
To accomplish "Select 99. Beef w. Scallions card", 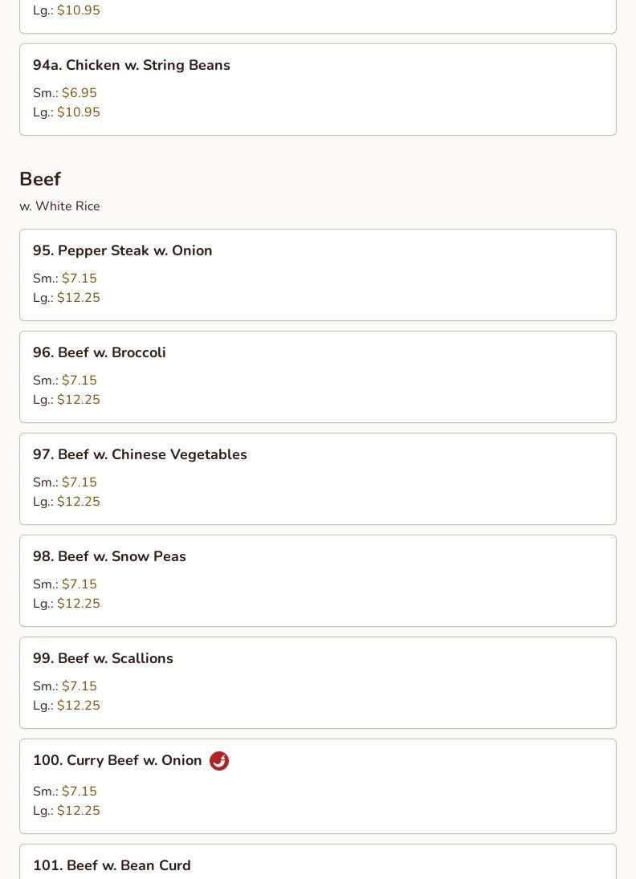I will [x=318, y=683].
